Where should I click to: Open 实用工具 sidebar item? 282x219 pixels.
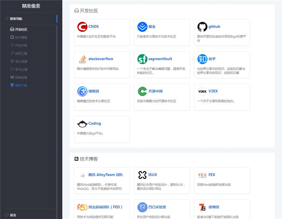[21, 53]
